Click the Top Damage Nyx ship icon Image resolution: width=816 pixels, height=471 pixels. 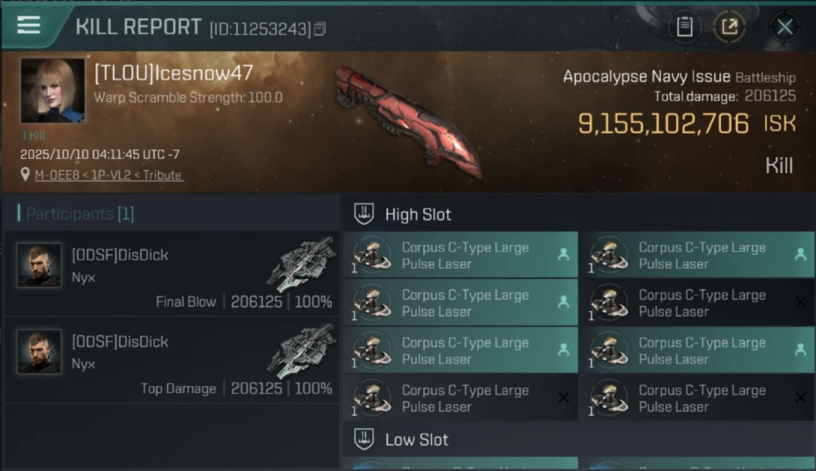(301, 350)
